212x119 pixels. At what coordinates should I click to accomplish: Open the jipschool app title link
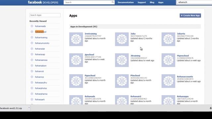coord(89,55)
